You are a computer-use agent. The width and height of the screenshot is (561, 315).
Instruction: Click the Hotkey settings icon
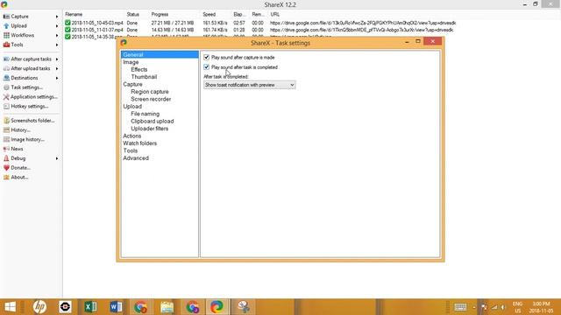[6, 106]
